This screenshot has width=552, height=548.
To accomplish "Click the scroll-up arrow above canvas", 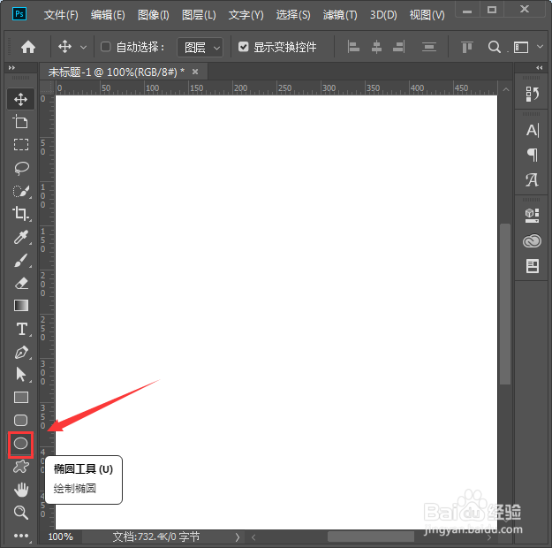I will pos(506,89).
